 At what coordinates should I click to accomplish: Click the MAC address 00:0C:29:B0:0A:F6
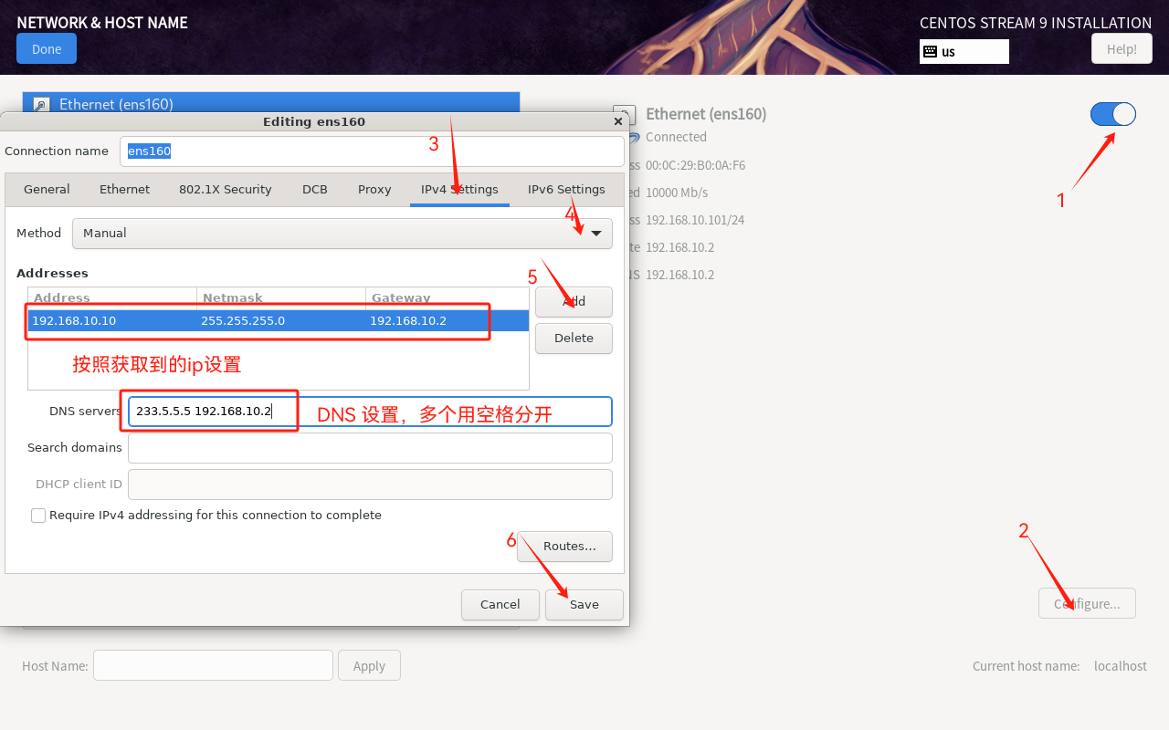pos(695,165)
